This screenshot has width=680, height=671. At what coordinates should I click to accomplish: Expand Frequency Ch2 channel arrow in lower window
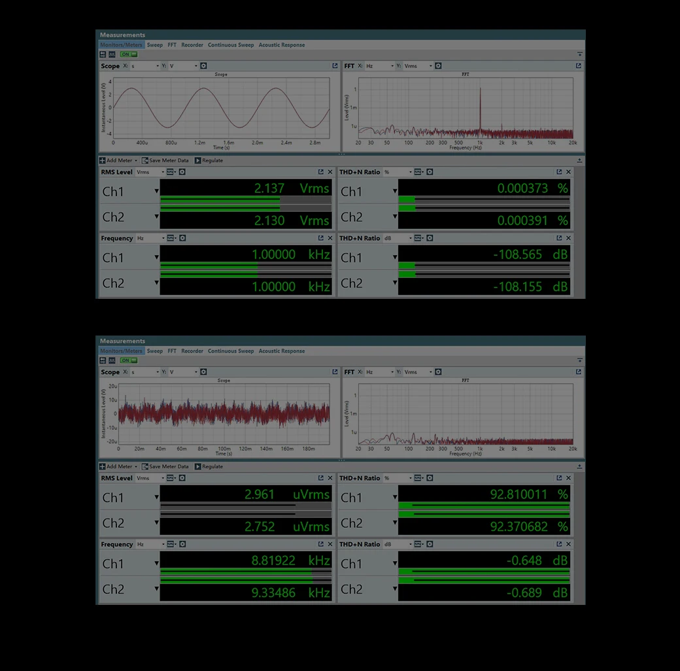(x=156, y=589)
